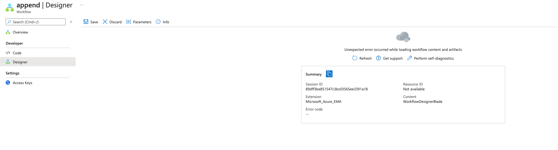Click the Parameters toolbar label

[x=142, y=22]
